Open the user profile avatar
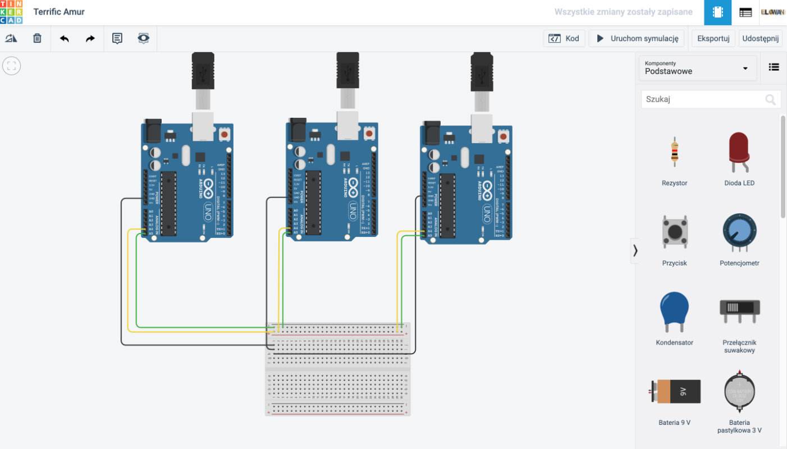Screen dimensions: 787x449 click(773, 12)
